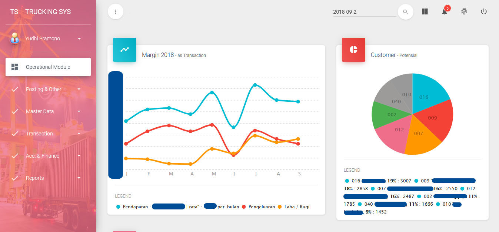Click the search magnifier icon
Viewport: 499px width, 232px height.
point(405,12)
